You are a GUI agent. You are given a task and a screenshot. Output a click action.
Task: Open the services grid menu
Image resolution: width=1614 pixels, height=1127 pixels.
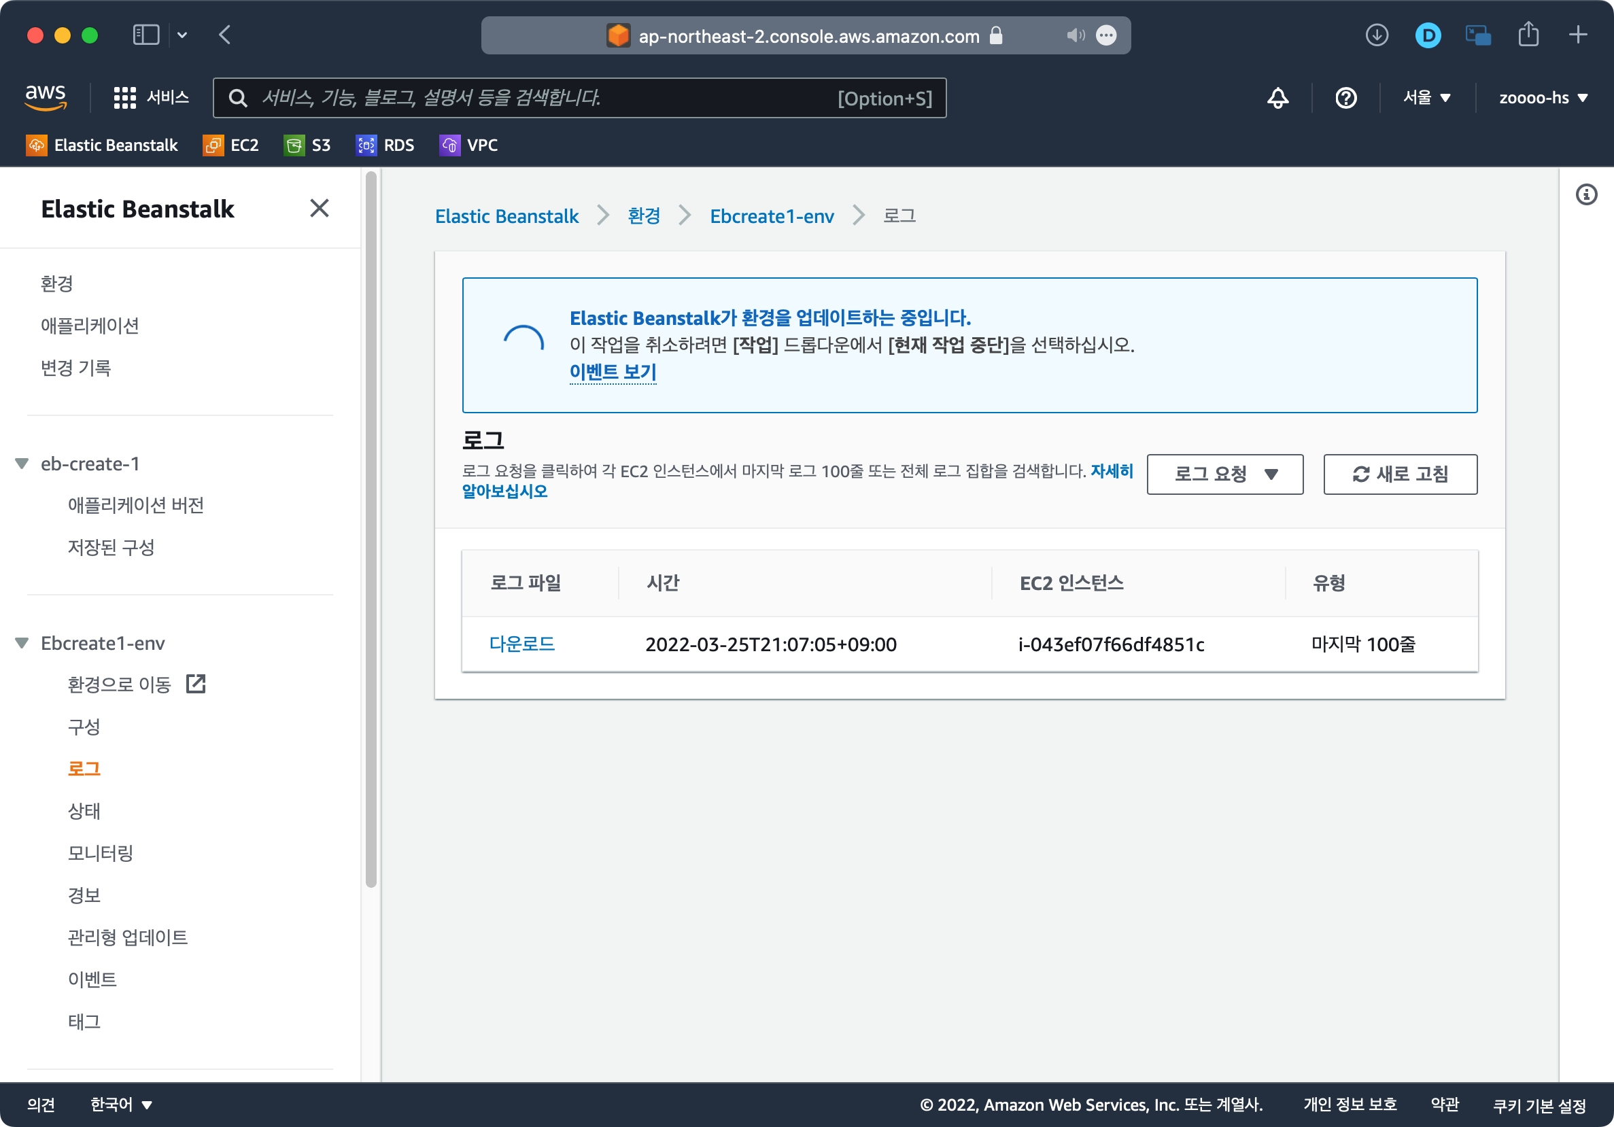point(124,98)
